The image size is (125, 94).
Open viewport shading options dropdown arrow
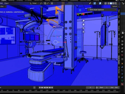pyautogui.click(x=118, y=3)
